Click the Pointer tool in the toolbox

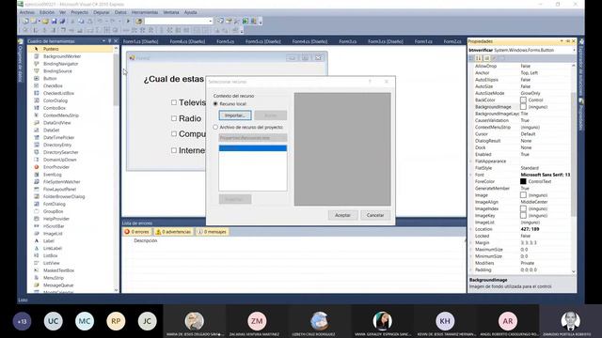(x=71, y=49)
